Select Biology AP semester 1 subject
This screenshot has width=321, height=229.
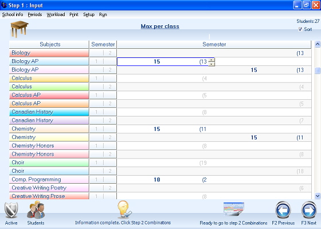click(x=49, y=61)
